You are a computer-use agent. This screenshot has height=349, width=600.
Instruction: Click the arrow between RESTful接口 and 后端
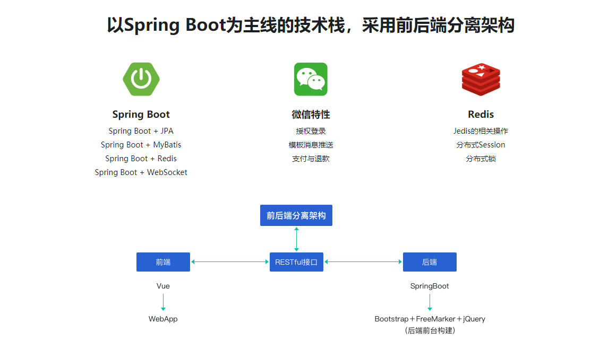[x=363, y=261]
